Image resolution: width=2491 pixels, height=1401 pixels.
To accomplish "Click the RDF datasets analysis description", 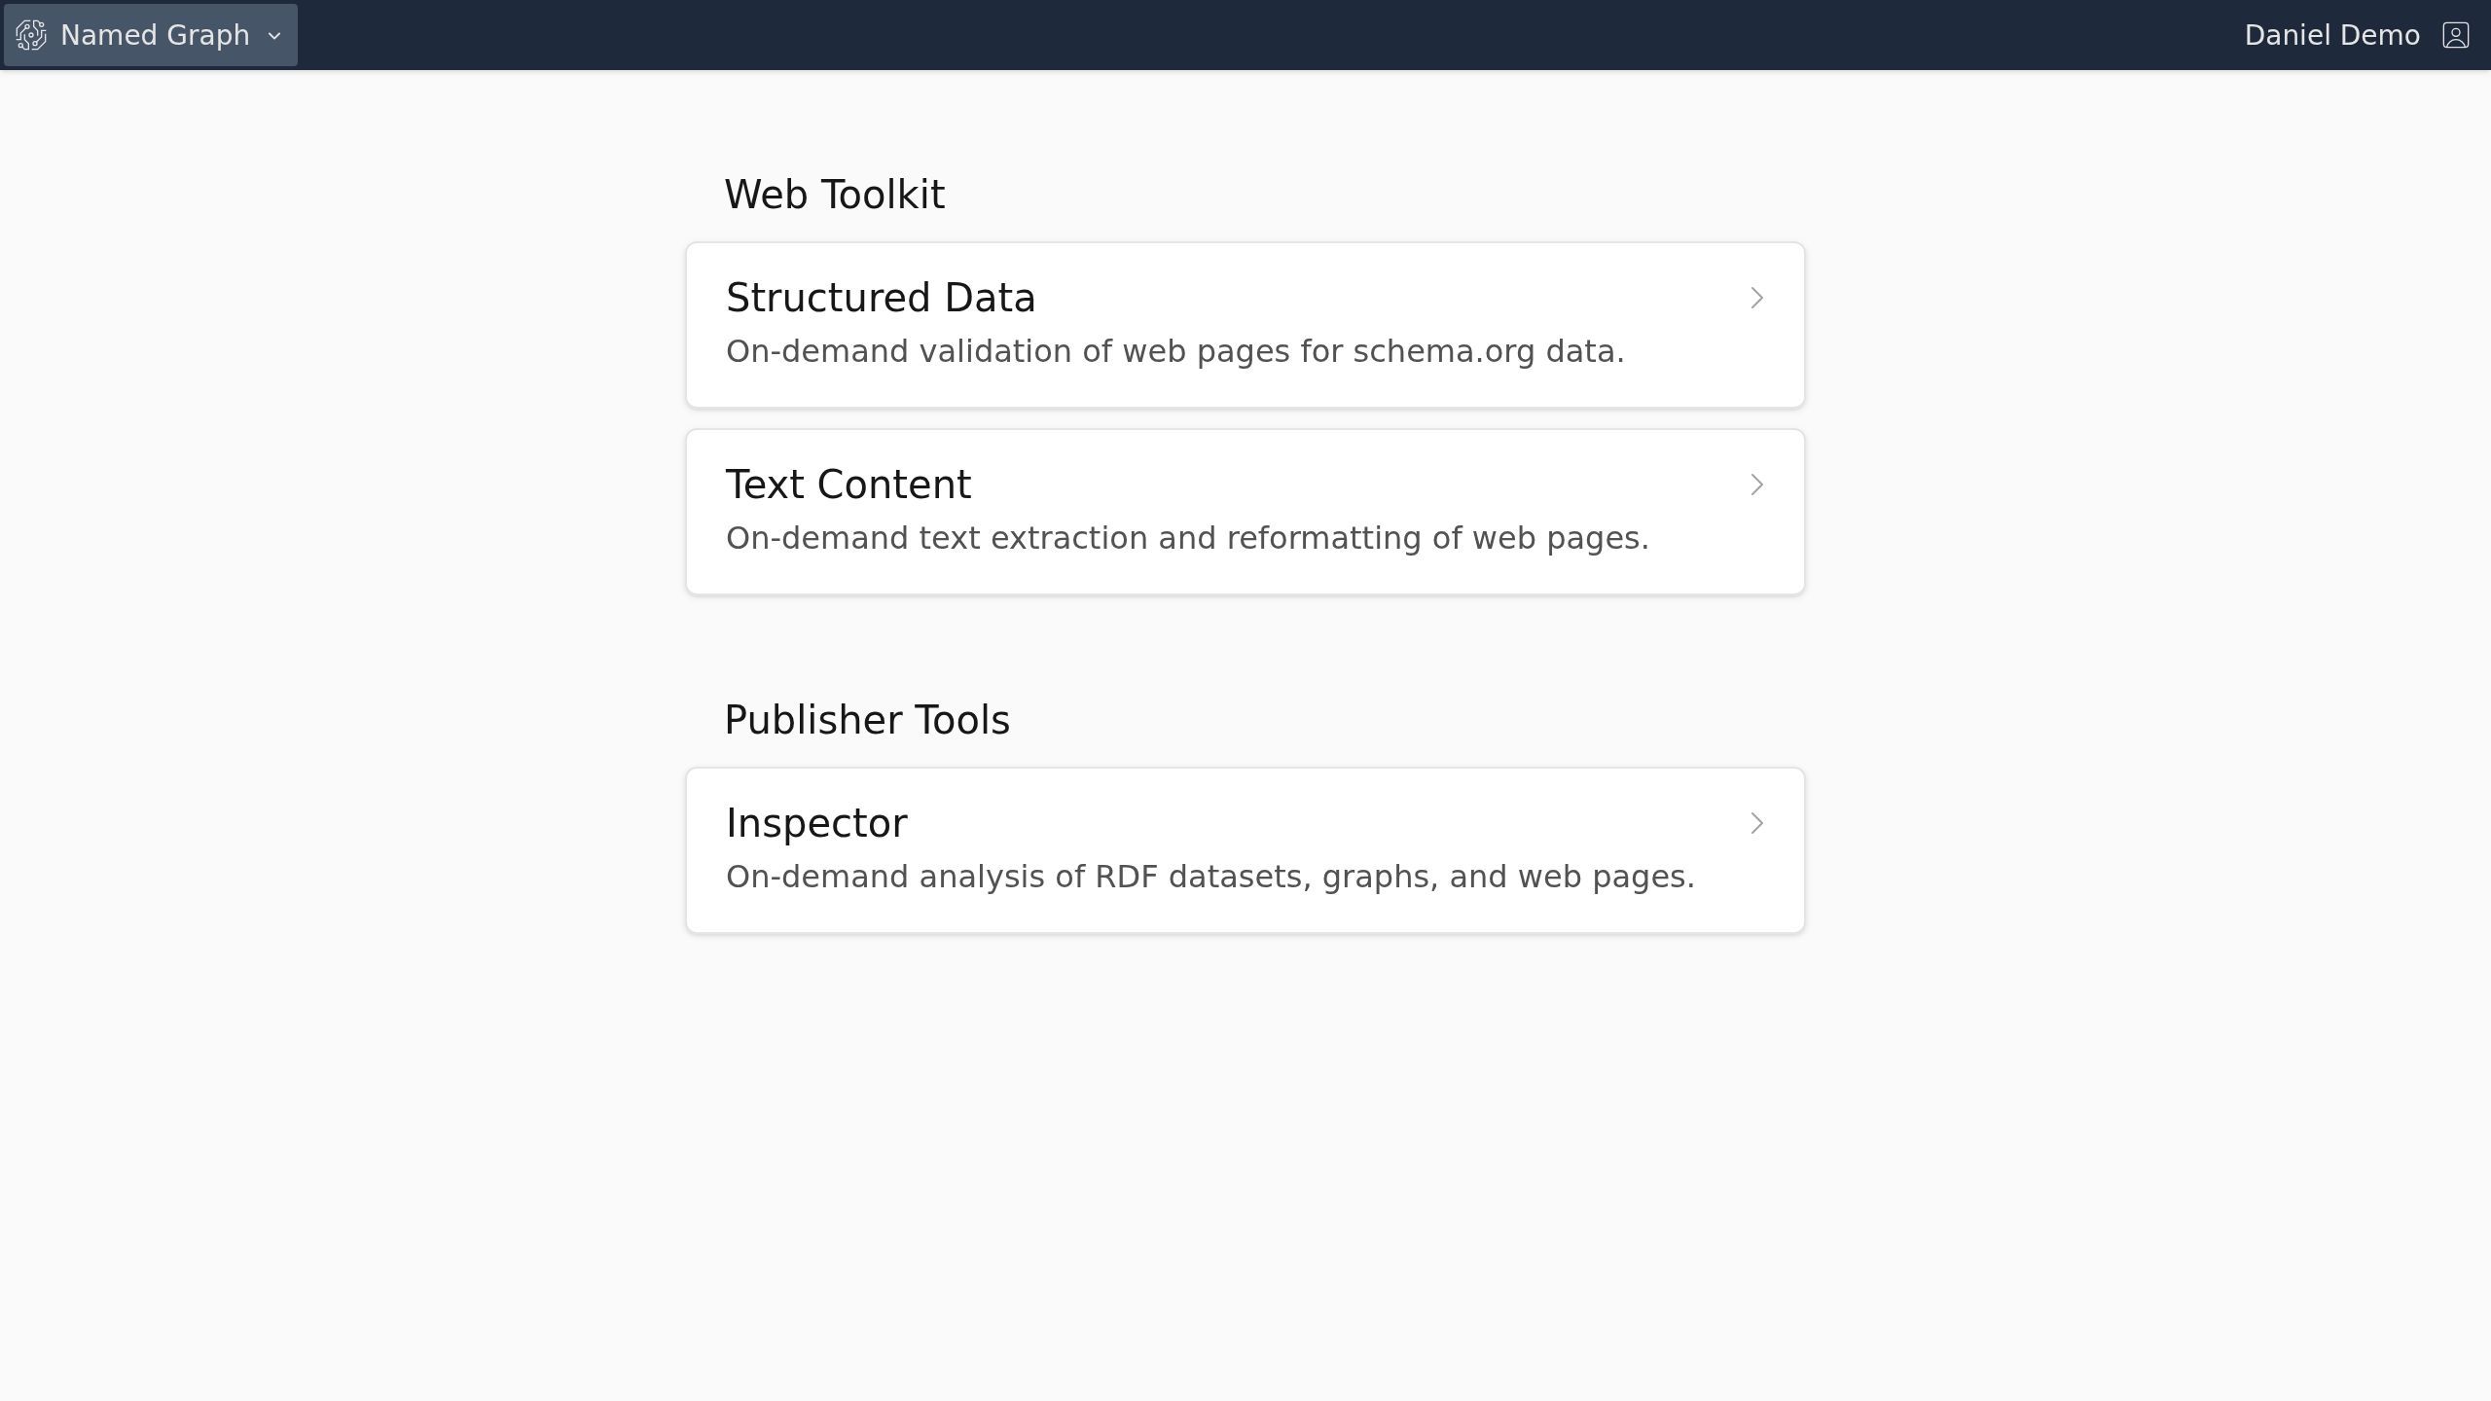I will point(1209,877).
